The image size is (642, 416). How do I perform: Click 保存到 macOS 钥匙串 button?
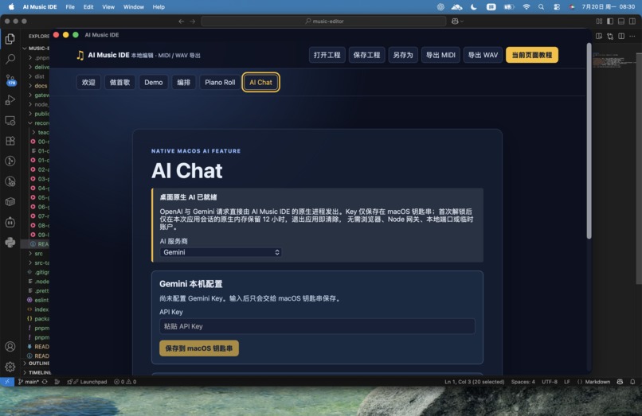(x=199, y=348)
